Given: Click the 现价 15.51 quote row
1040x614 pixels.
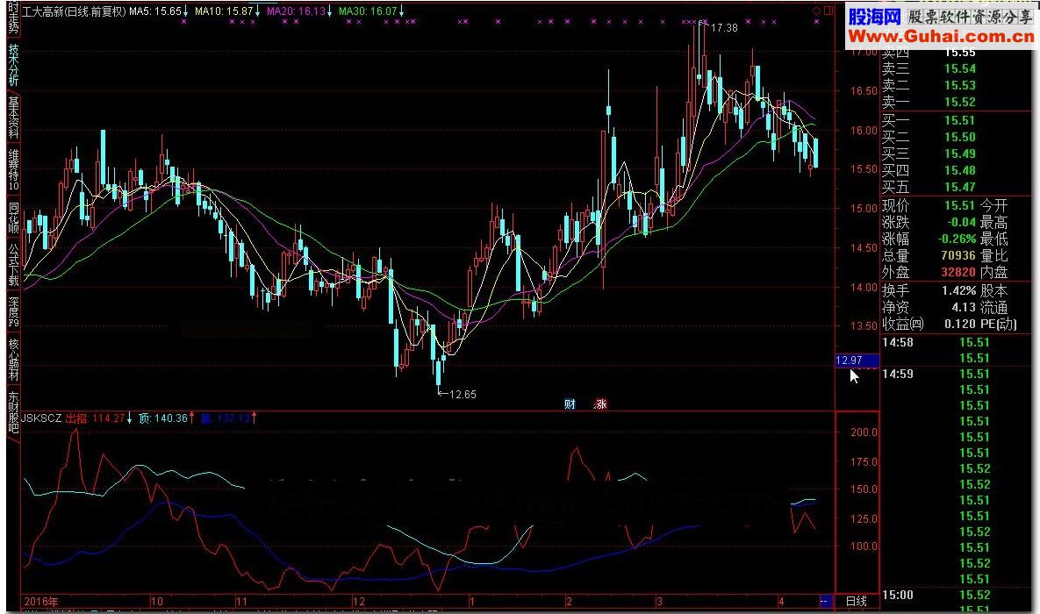Looking at the screenshot, I should [929, 205].
